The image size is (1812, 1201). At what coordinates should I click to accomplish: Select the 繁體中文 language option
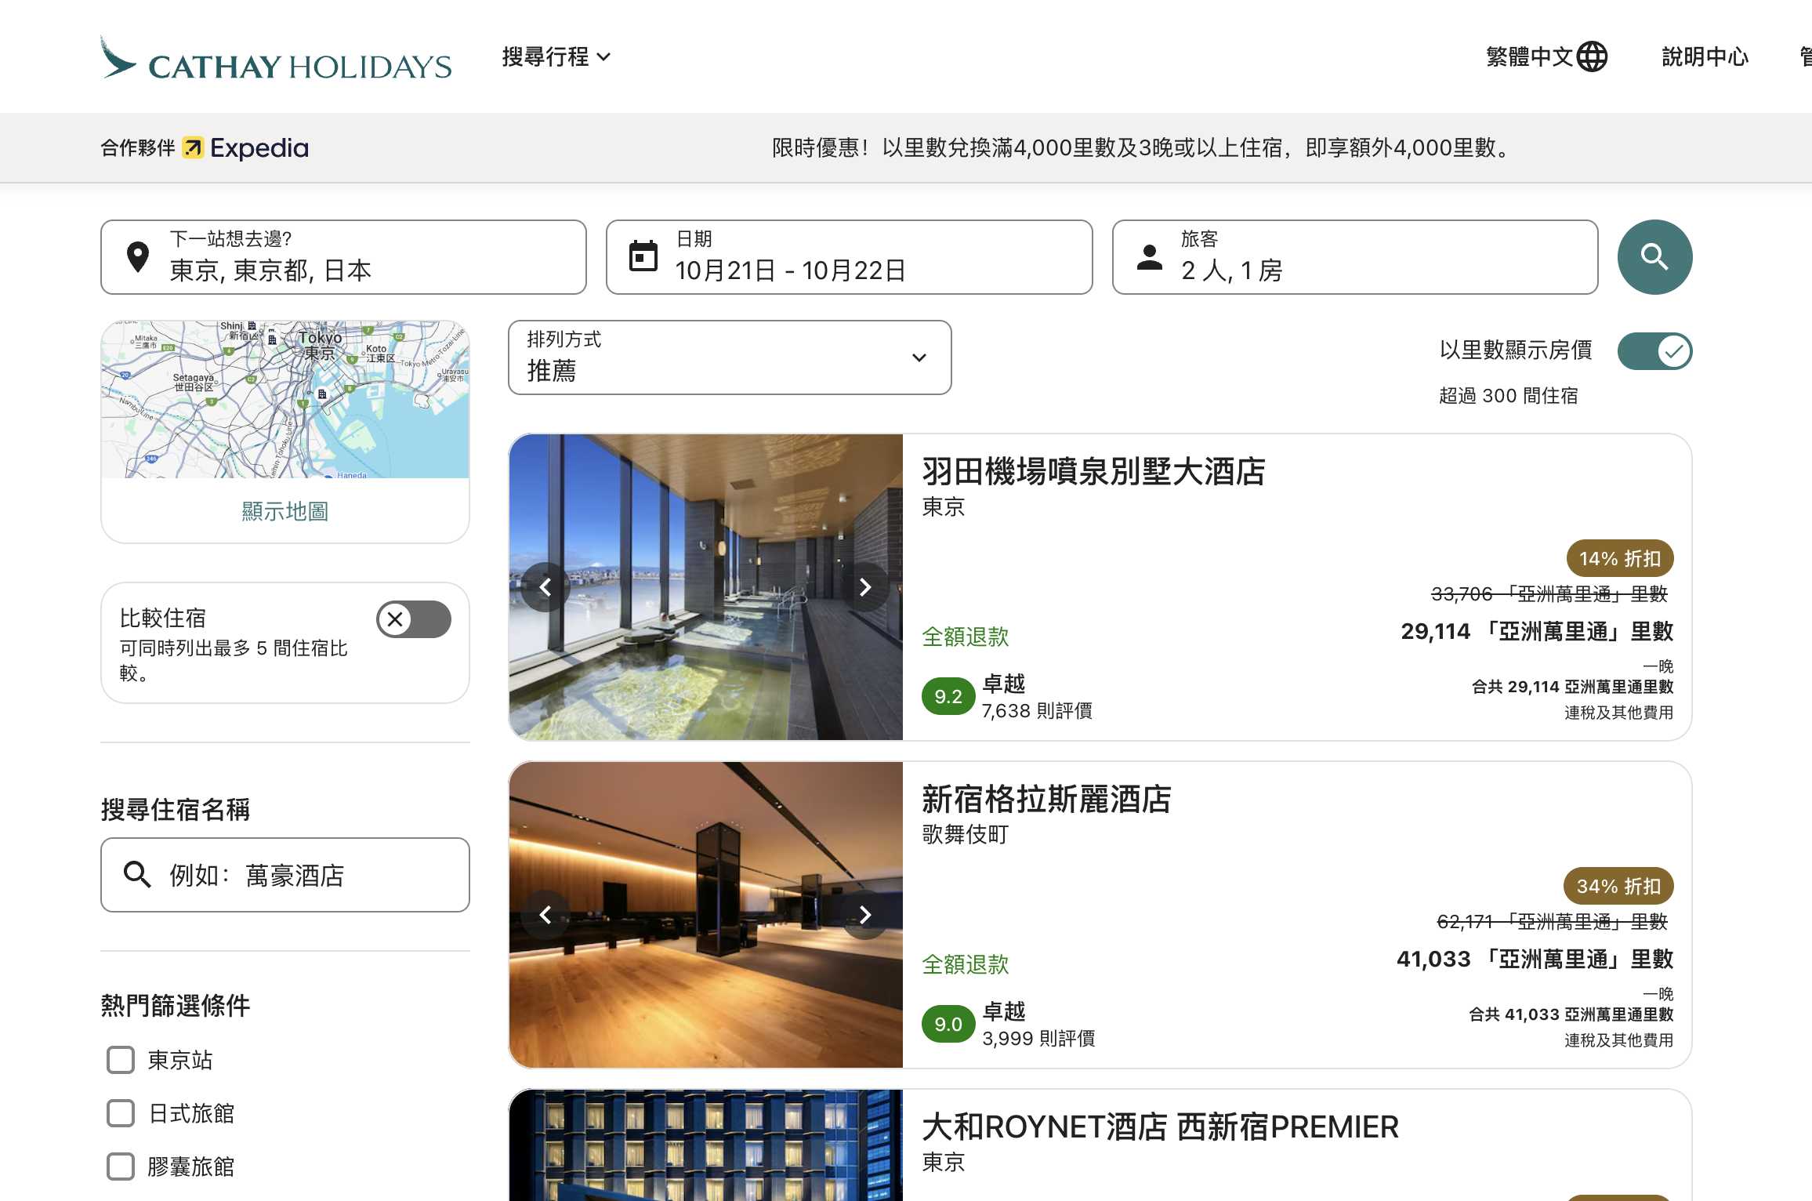[1530, 56]
